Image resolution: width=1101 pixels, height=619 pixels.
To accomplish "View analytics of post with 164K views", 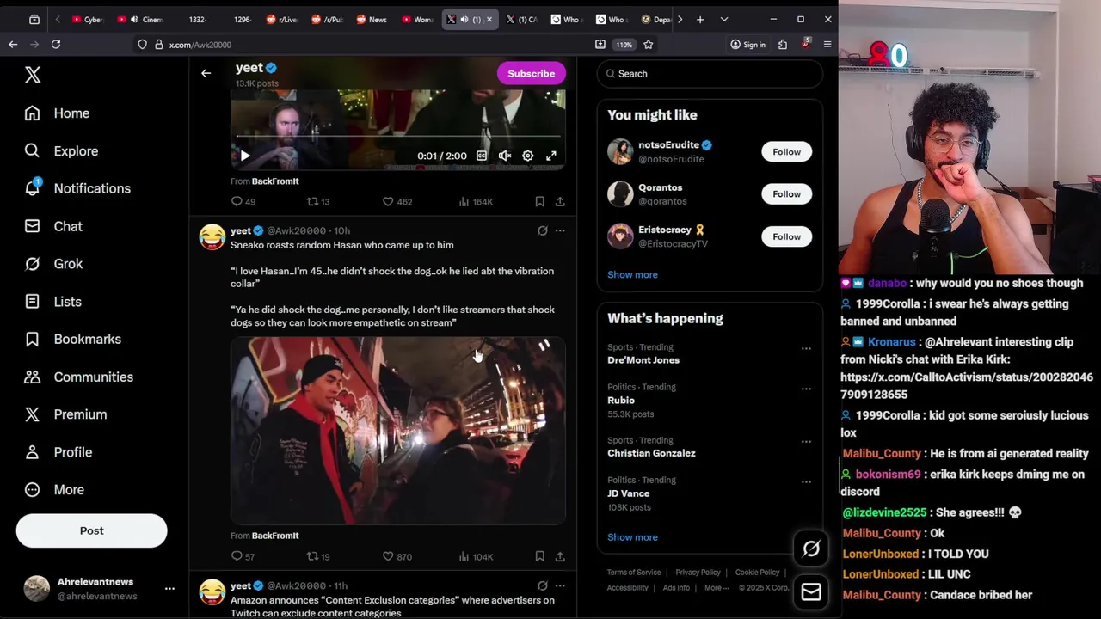I will [x=476, y=201].
